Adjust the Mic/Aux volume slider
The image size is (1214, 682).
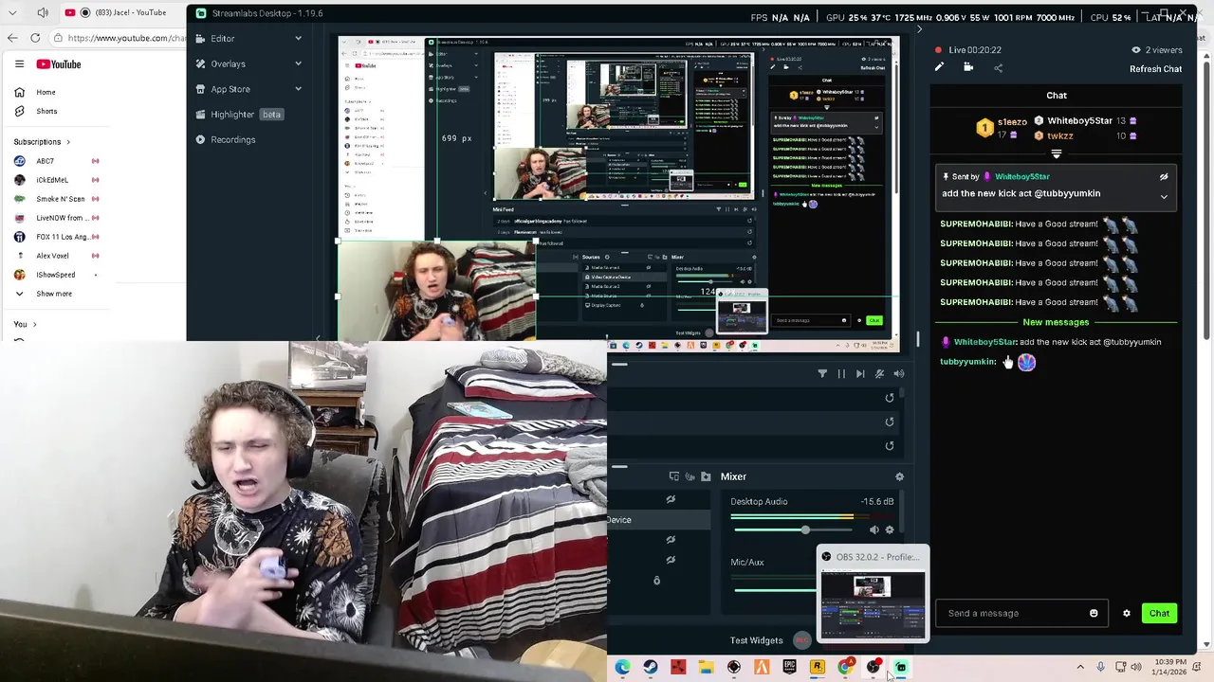coord(773,590)
